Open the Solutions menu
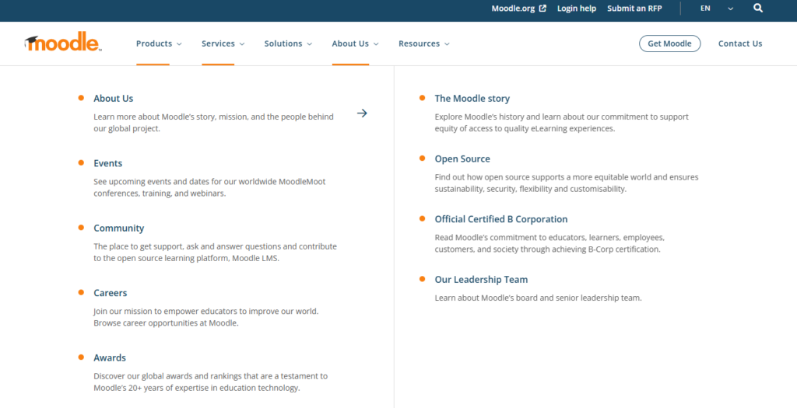Viewport: 797px width, 408px height. 283,44
